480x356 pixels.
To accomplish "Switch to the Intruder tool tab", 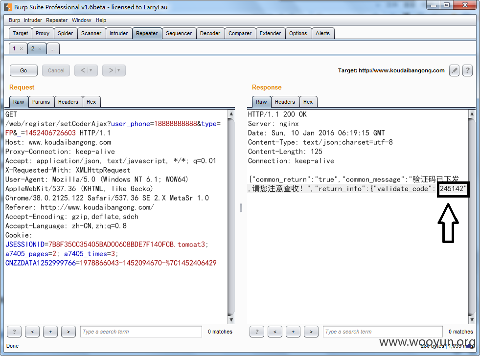I will tap(119, 33).
